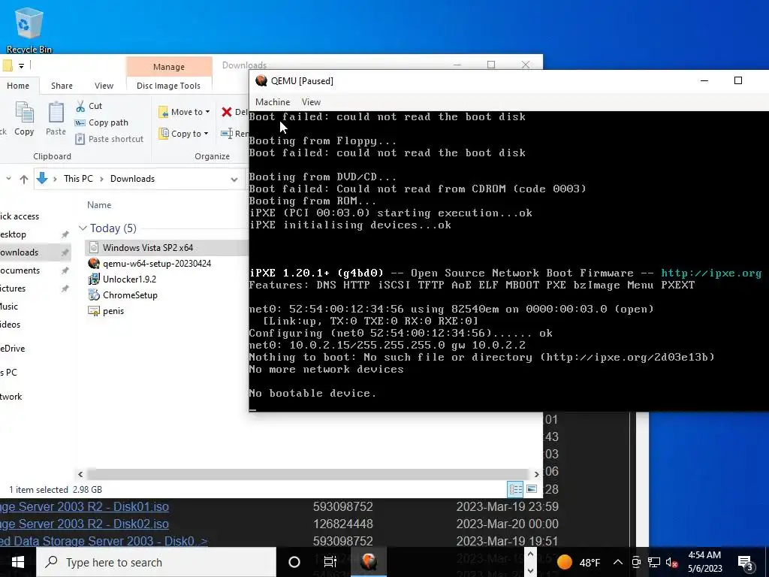Open the weather 48°F widget

tap(580, 562)
